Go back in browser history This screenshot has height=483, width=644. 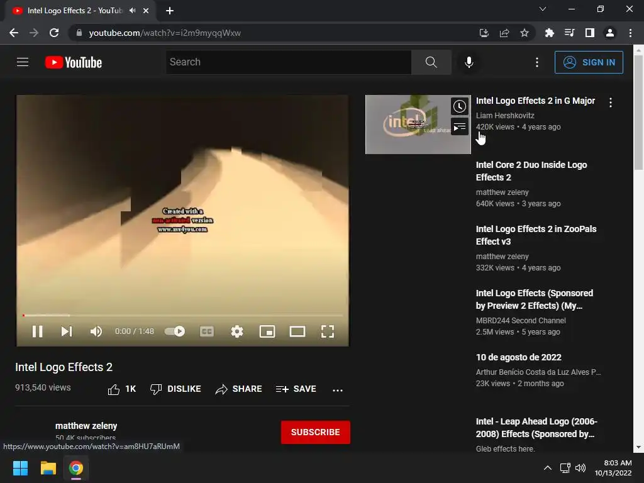[x=14, y=33]
